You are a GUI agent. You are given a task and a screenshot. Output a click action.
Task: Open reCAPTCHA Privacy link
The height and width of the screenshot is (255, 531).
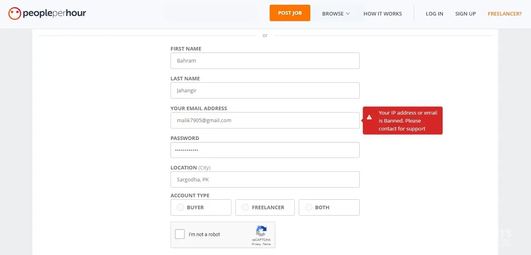click(256, 244)
